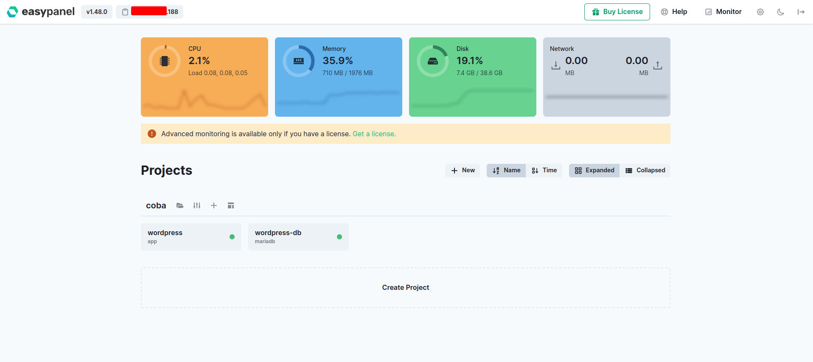Viewport: 813px width, 362px height.
Task: Click the CPU usage value 2.1%
Action: click(x=199, y=61)
